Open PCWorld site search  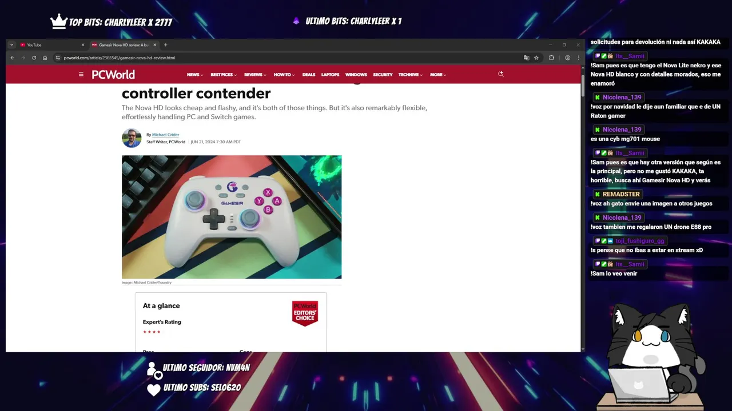[501, 74]
